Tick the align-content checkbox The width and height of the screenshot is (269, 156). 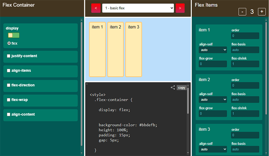[x=9, y=114]
